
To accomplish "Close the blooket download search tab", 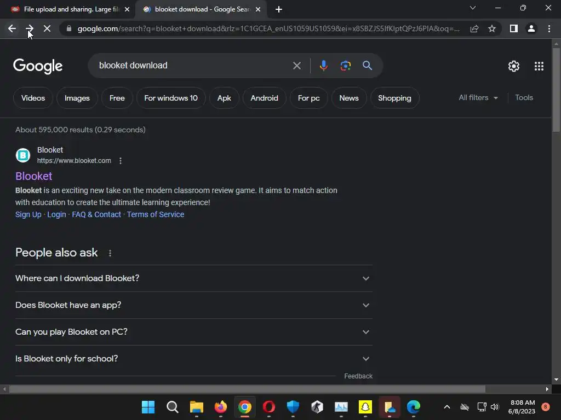I will click(258, 9).
